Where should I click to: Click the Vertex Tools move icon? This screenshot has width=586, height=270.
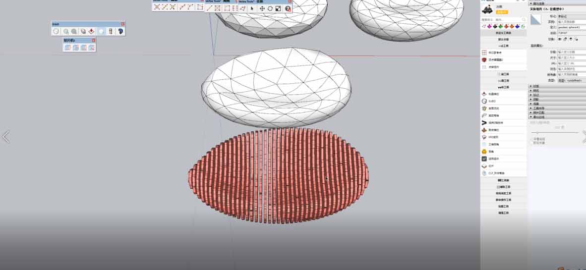(262, 8)
